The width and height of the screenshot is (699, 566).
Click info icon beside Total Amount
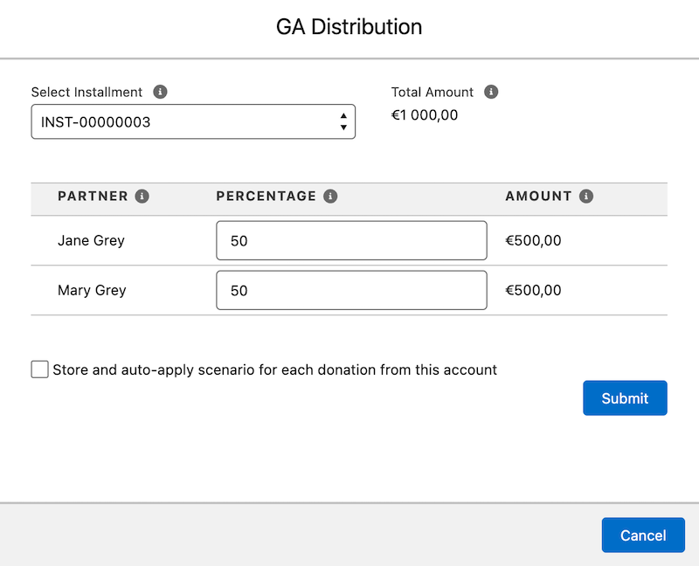pyautogui.click(x=491, y=92)
